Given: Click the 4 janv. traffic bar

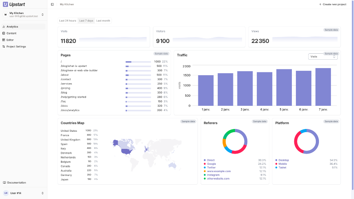Looking at the screenshot, I should click(x=264, y=89).
